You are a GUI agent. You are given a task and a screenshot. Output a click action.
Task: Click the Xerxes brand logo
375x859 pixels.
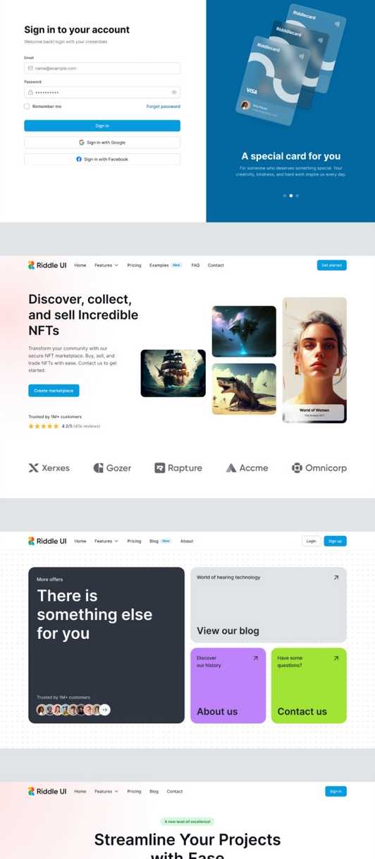pos(49,468)
